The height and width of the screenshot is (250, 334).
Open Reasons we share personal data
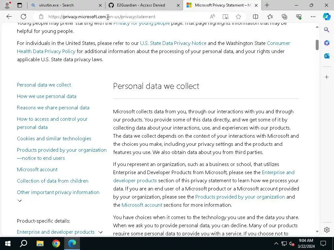[x=53, y=107]
